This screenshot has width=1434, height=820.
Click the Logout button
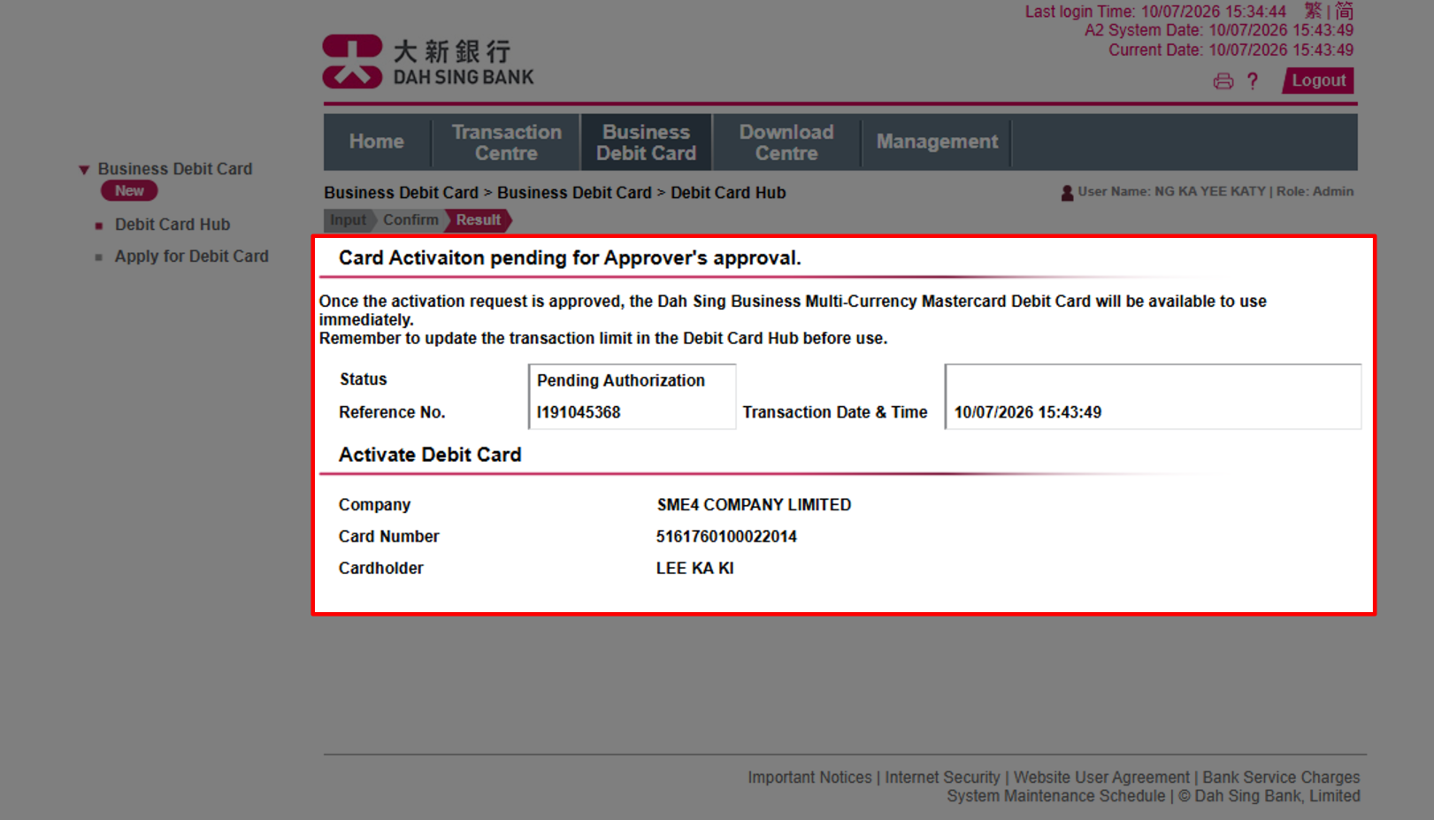coord(1317,80)
